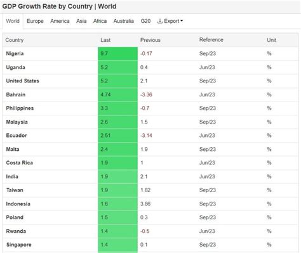Go to the Australia tab
This screenshot has width=301, height=253.
coord(124,21)
